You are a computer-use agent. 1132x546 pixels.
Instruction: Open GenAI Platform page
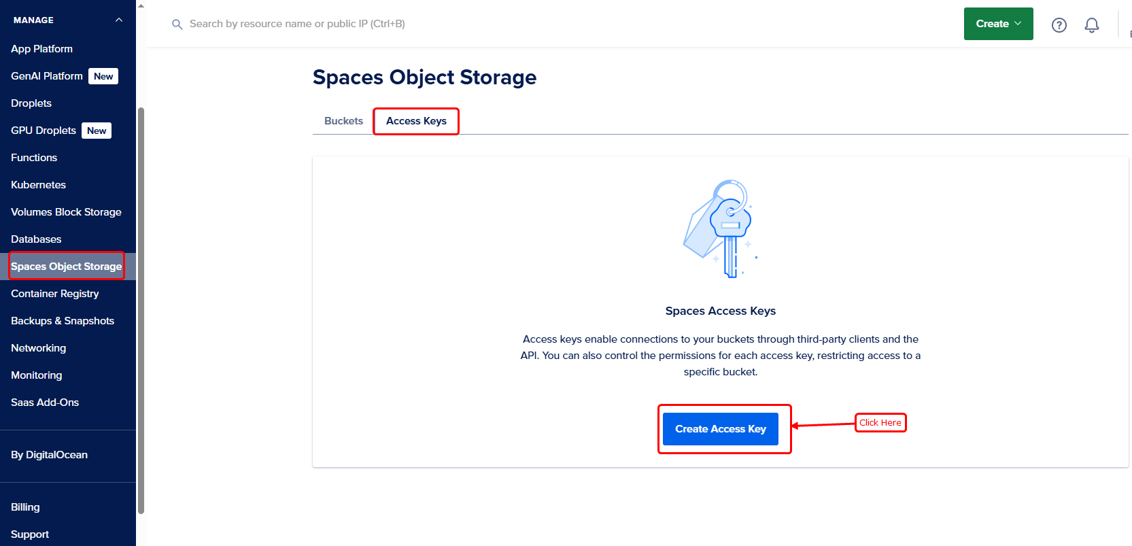[x=47, y=76]
